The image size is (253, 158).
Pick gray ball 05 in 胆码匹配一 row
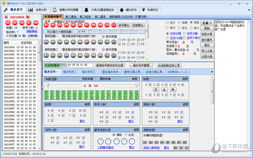click(73, 42)
